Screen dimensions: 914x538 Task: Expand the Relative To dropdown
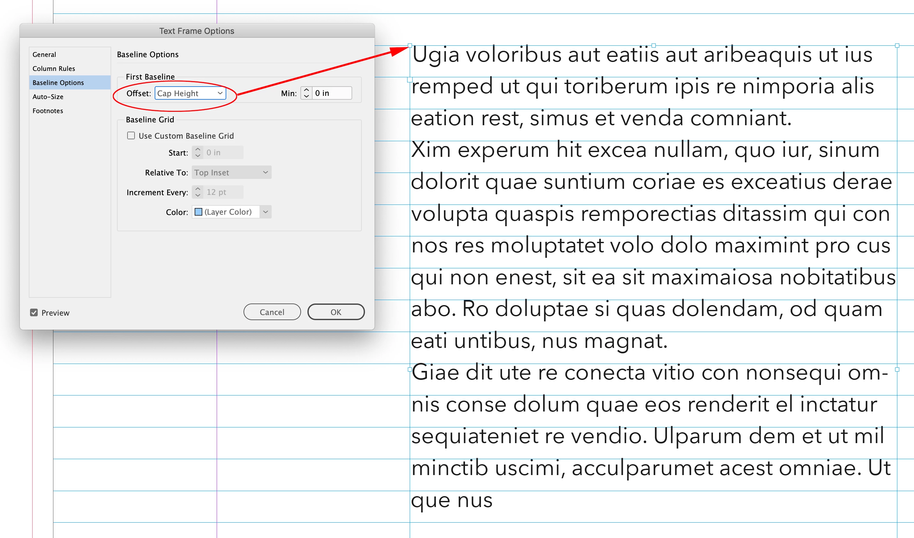(231, 173)
